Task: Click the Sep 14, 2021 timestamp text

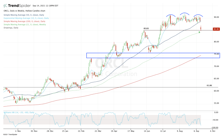Action: pos(45,6)
